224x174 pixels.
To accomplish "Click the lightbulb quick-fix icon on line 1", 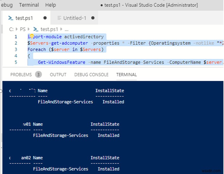I will [x=32, y=36].
